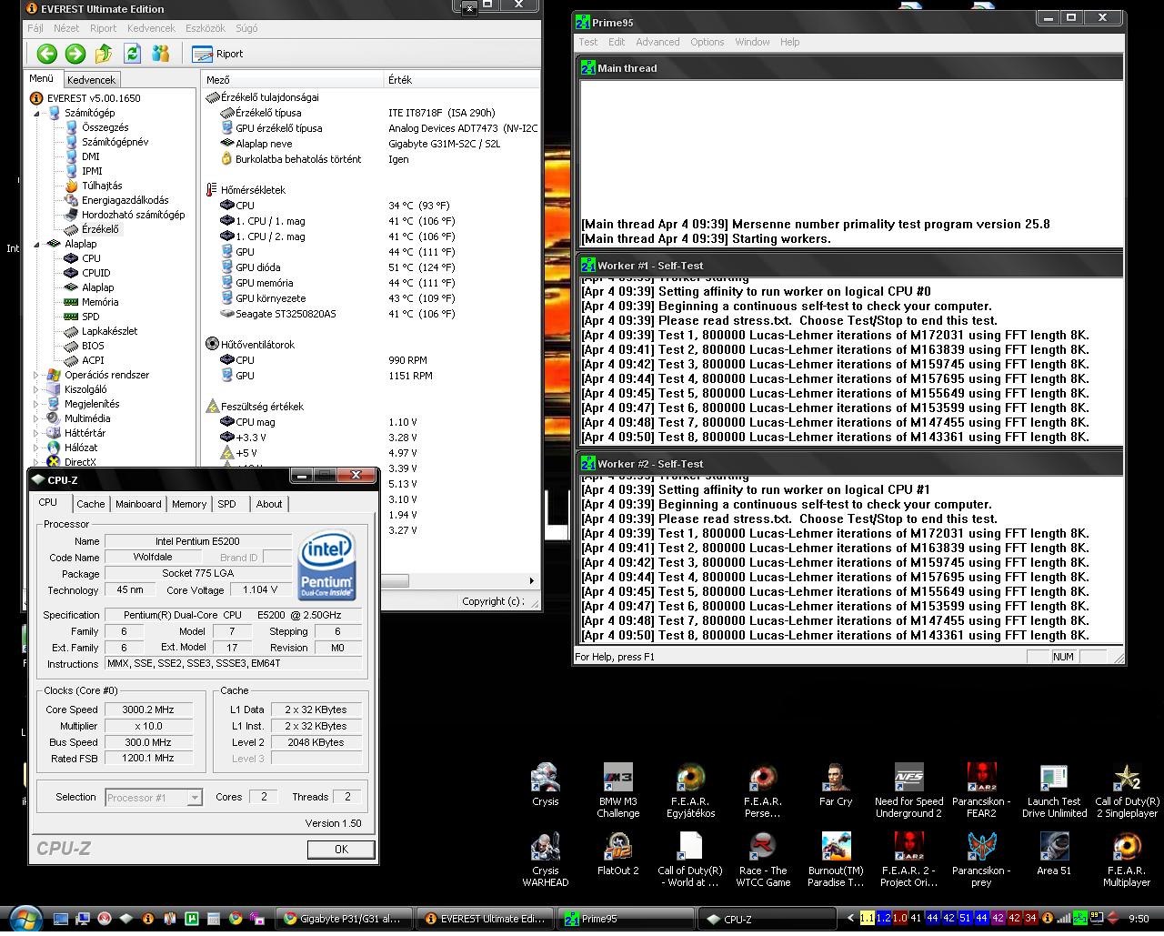Open the About tab in CPU-Z

[269, 504]
